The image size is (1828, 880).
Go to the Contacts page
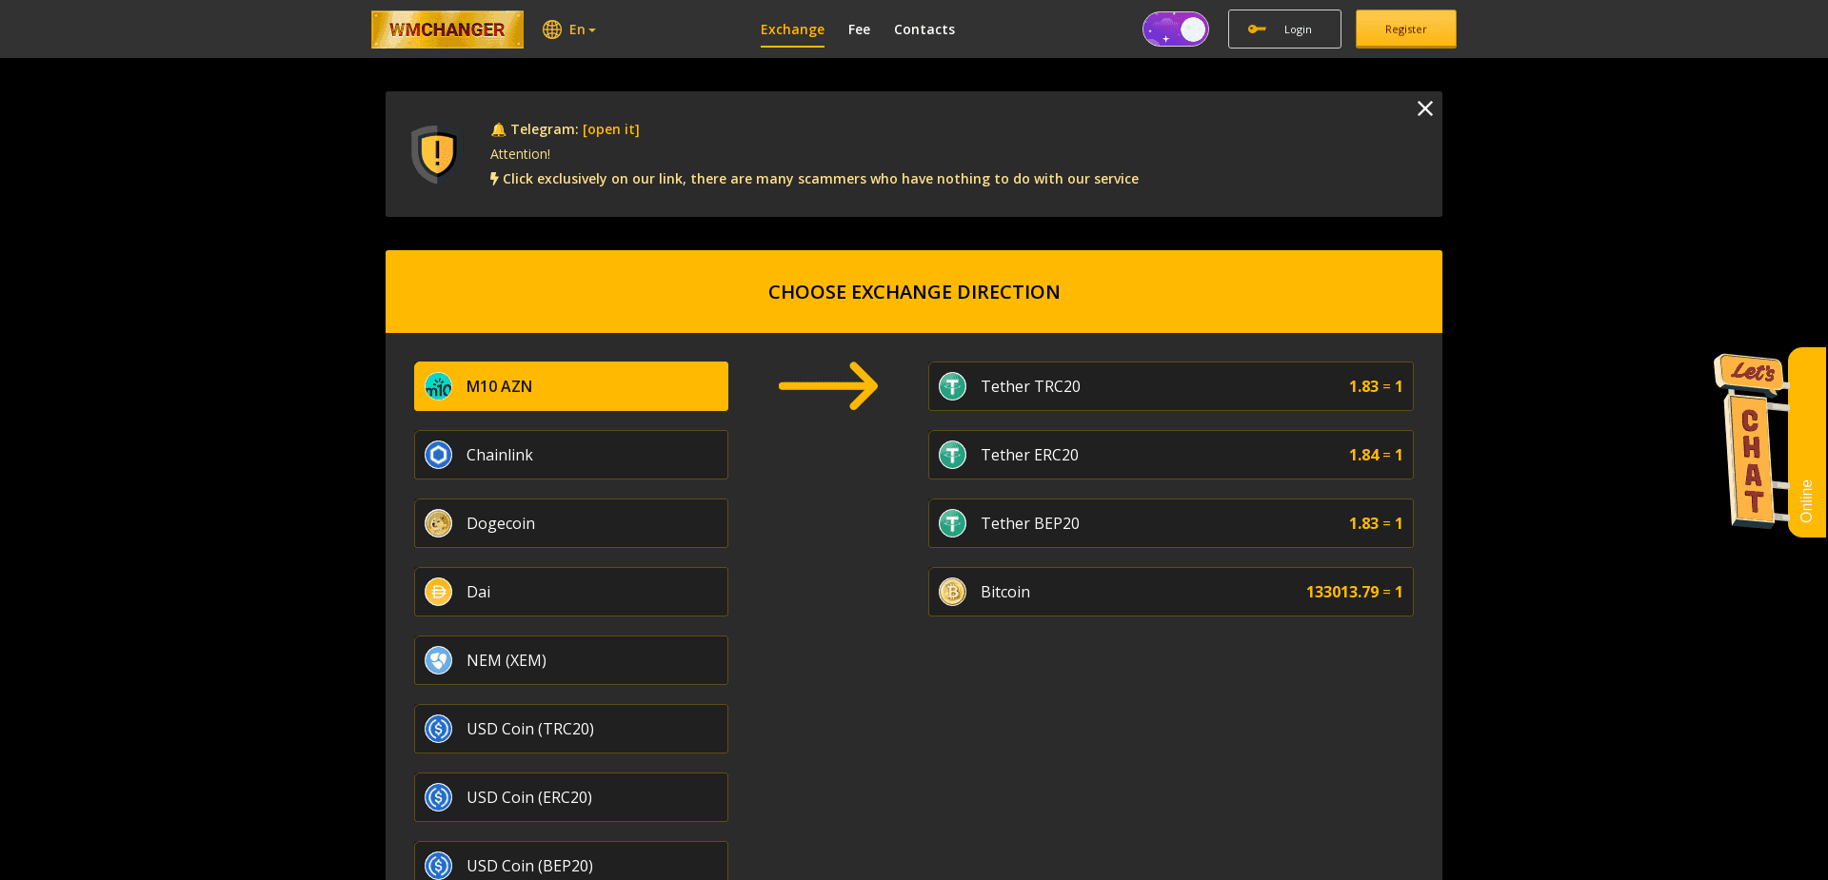click(x=924, y=29)
